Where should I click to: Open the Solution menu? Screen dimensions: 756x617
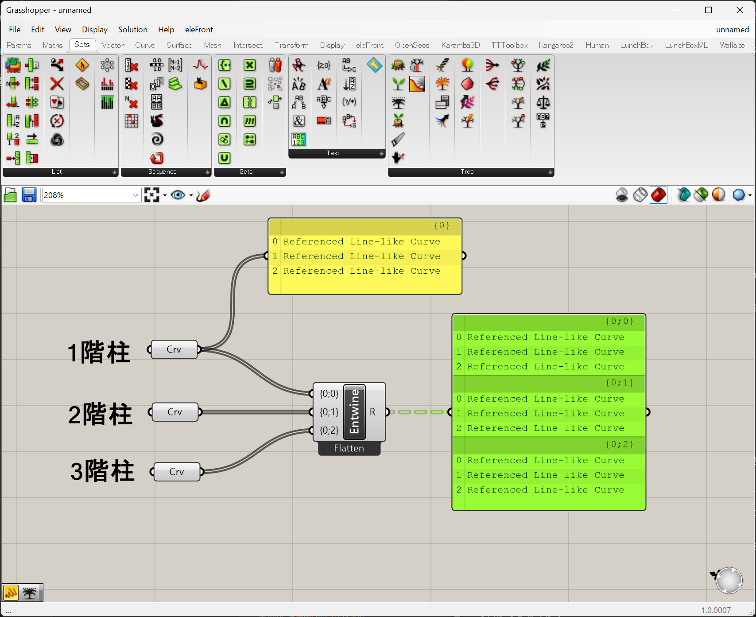tap(132, 30)
